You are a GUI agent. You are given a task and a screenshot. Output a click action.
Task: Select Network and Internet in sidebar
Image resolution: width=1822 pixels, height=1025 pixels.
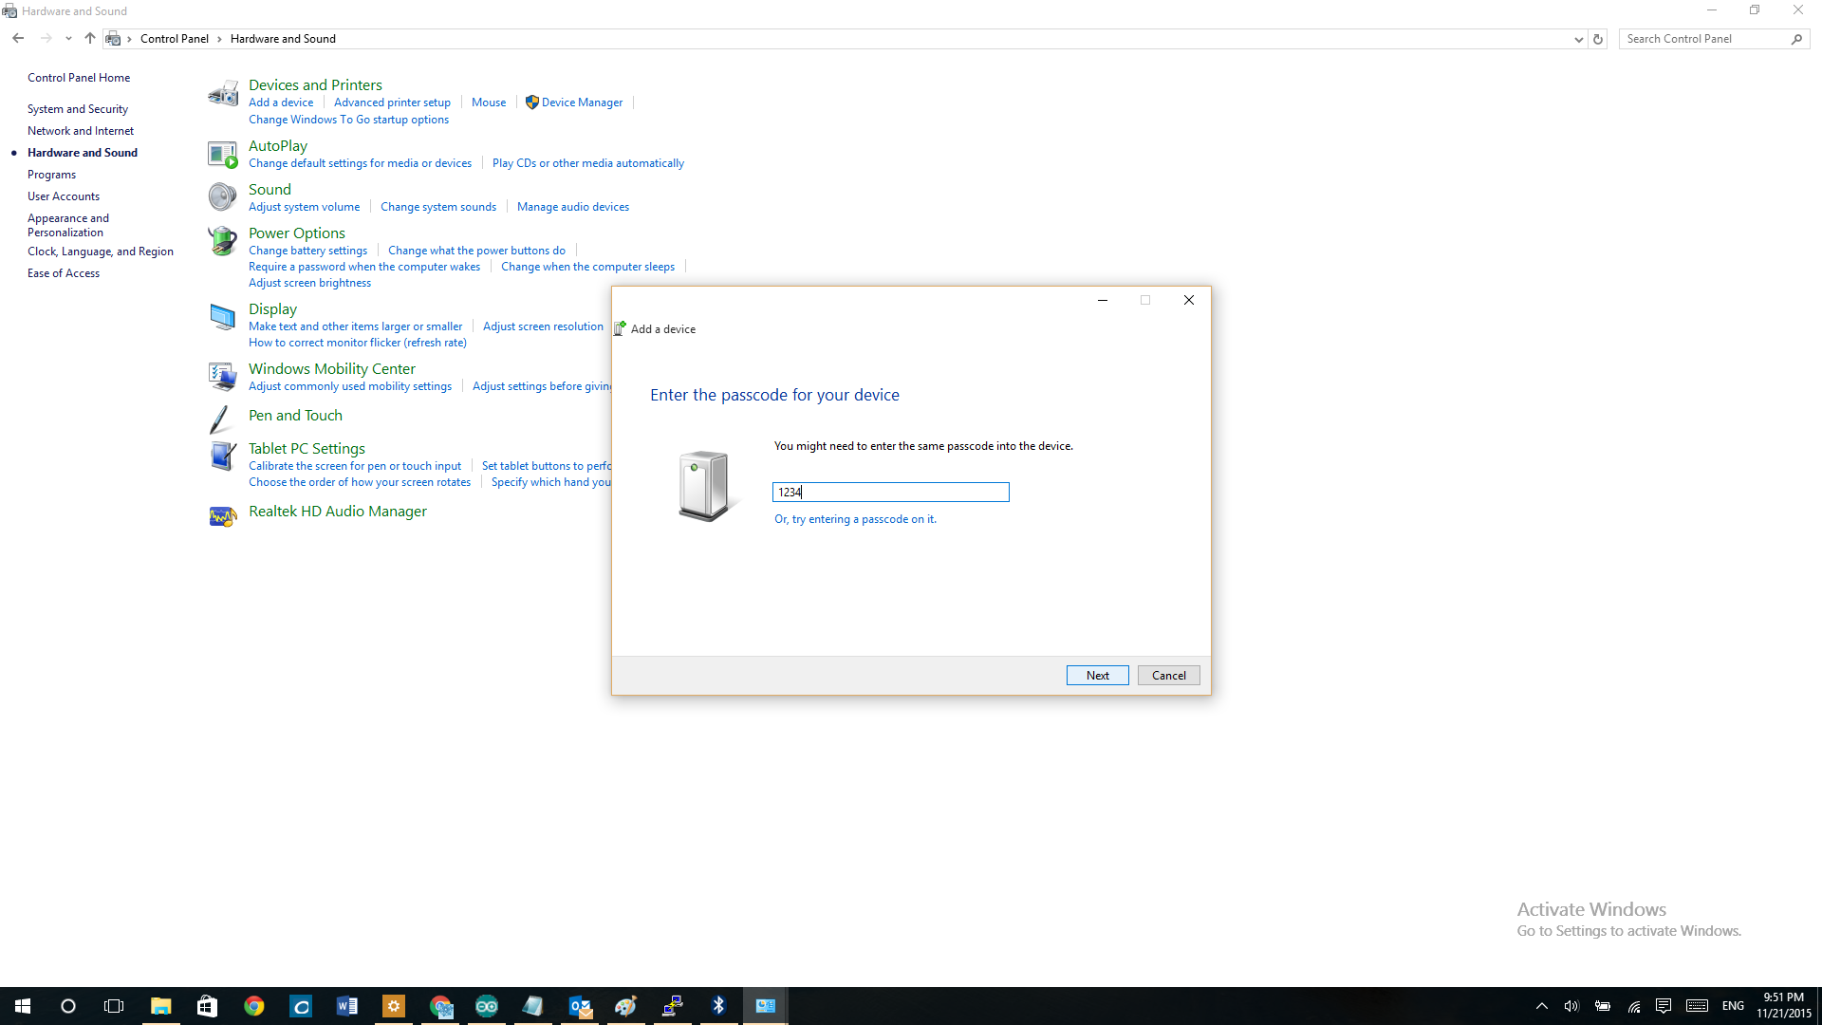(x=81, y=131)
